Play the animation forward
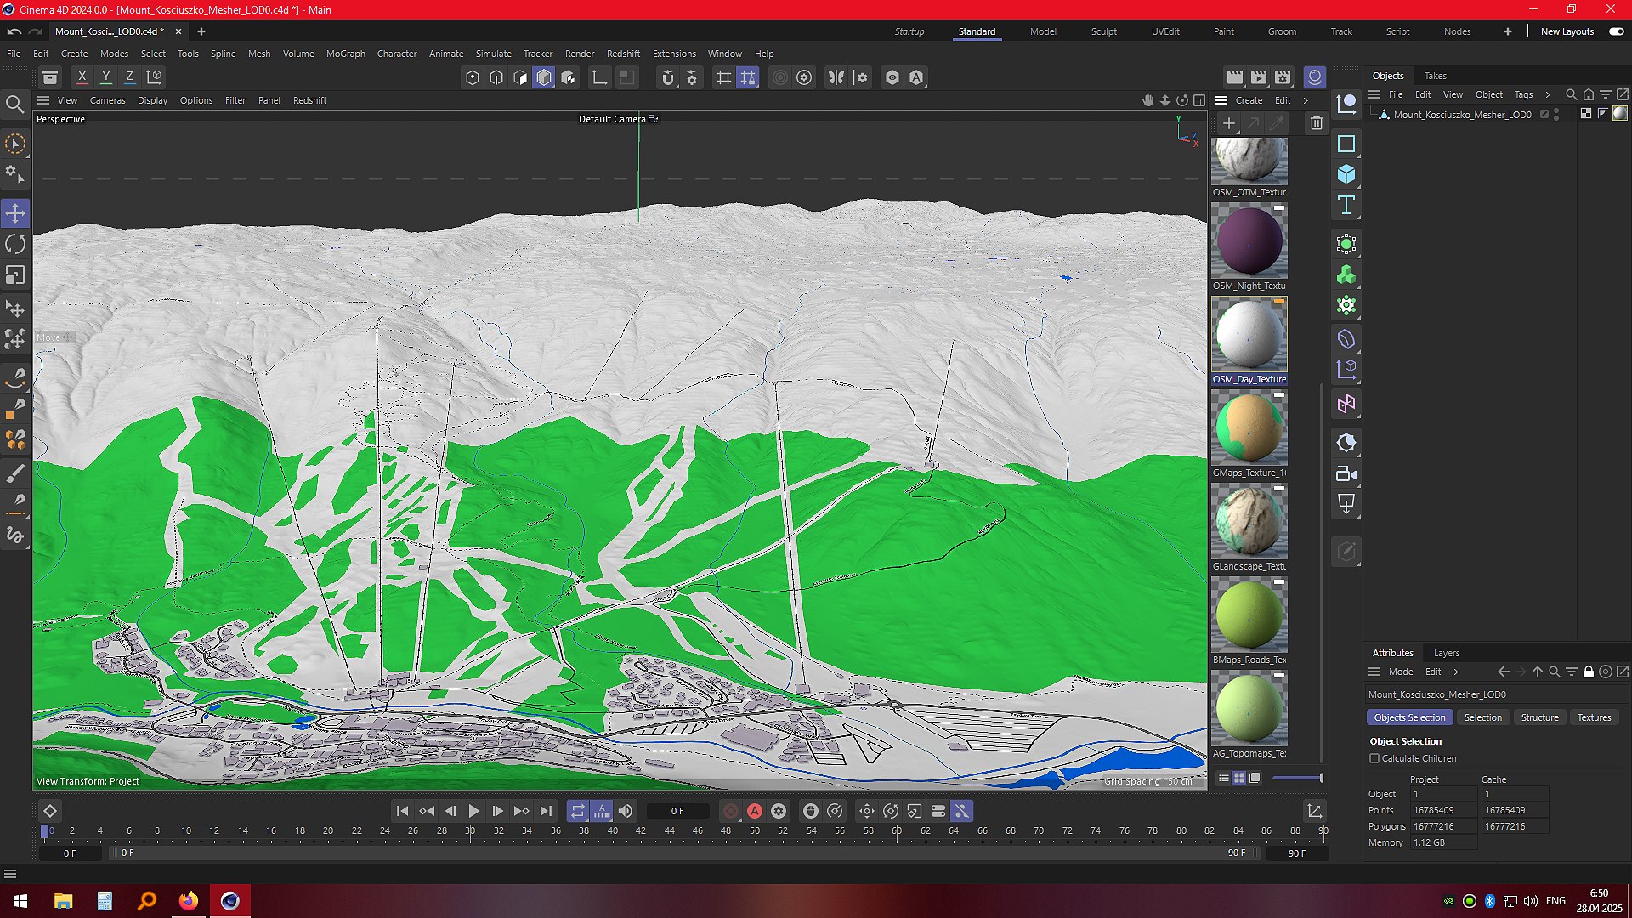 474,811
